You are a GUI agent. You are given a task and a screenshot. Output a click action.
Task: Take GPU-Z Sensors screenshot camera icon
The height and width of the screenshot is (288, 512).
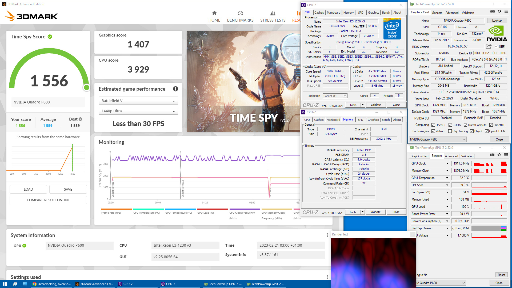point(492,155)
